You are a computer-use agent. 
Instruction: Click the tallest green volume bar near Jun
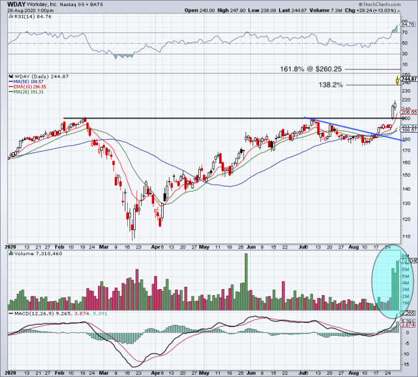246,282
